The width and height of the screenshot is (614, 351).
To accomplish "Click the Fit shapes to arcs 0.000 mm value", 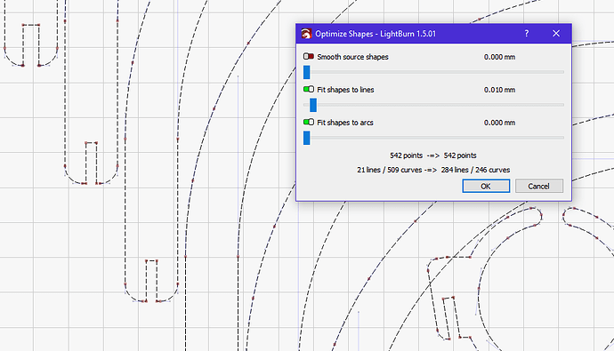I will pyautogui.click(x=499, y=123).
